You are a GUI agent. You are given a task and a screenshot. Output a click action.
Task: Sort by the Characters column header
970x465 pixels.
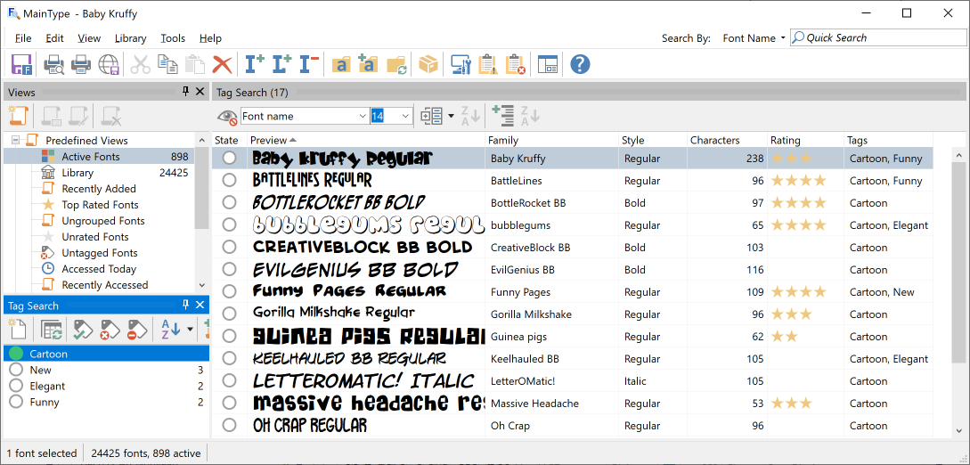click(727, 141)
